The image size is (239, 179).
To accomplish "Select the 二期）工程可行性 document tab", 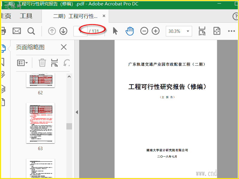I will tap(75, 16).
